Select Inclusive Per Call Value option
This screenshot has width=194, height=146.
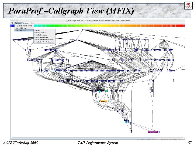click(44, 42)
